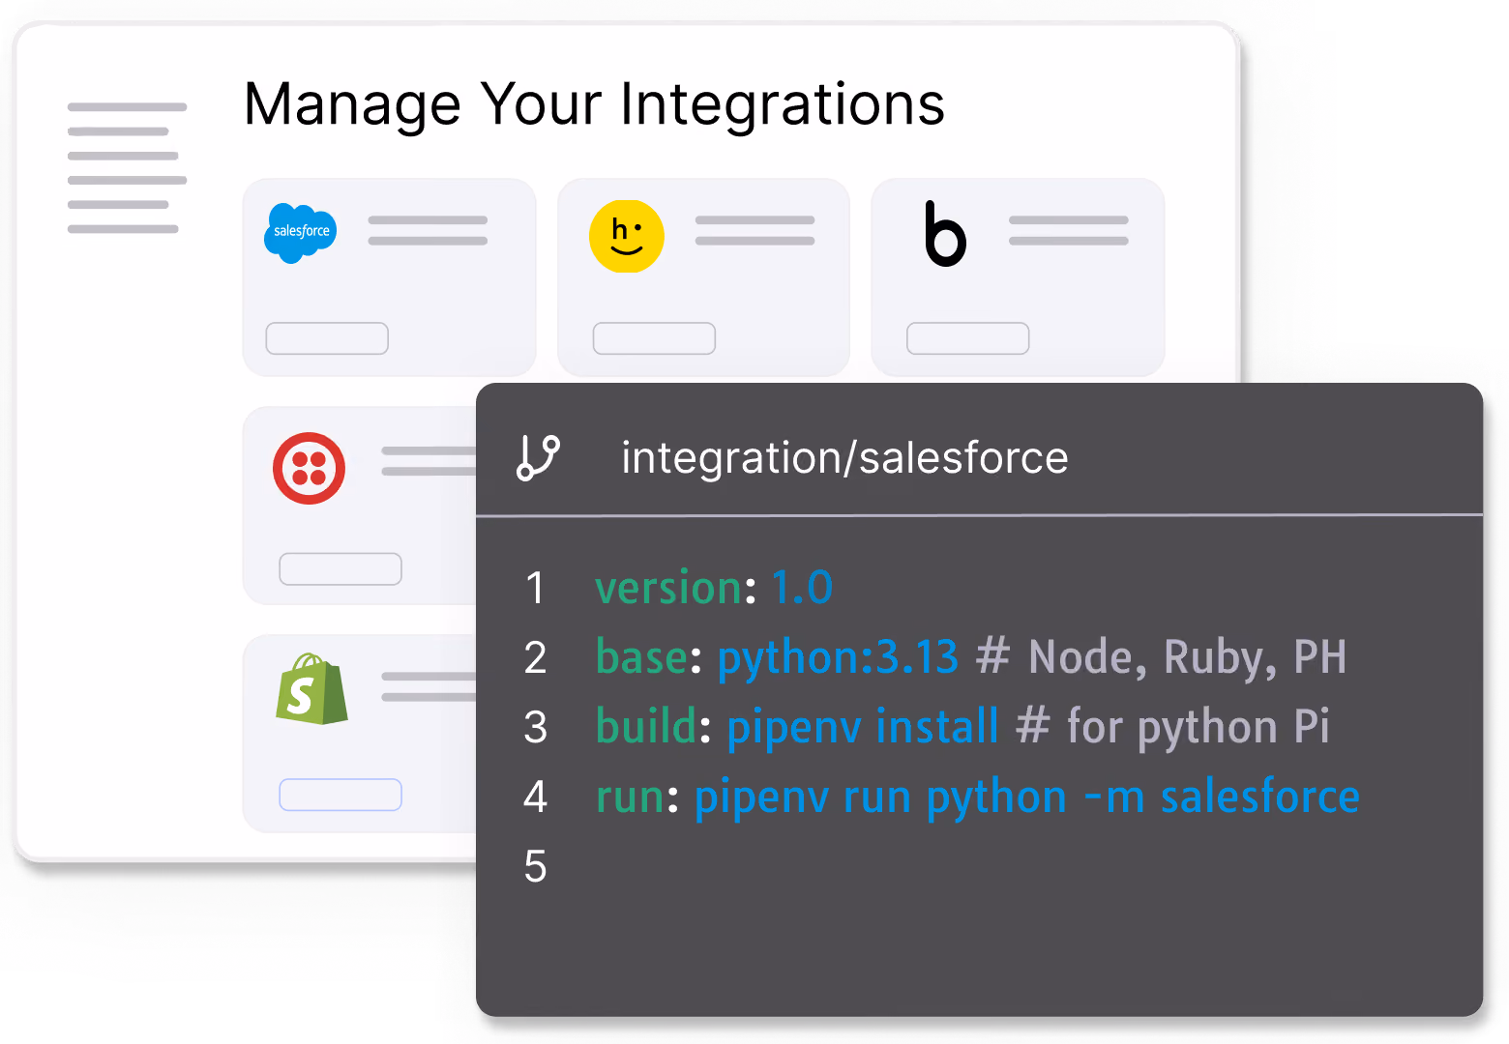Screen dimensions: 1509x1044
Task: Click the 'build' key on line 3
Action: [646, 727]
